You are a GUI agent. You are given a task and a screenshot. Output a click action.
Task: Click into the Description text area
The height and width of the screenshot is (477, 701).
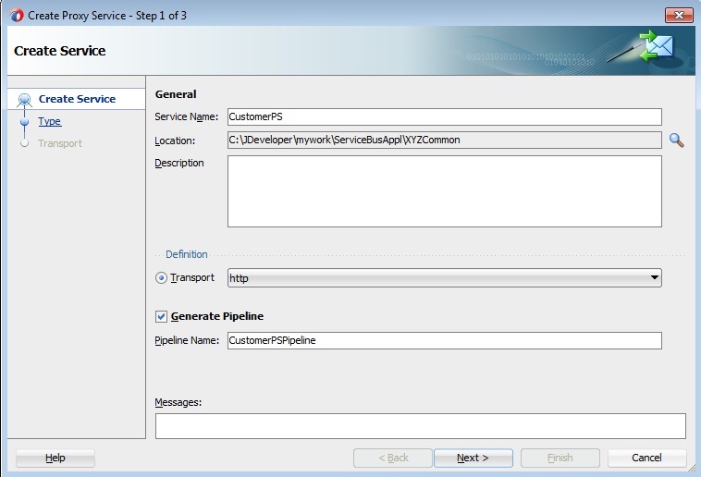point(444,191)
